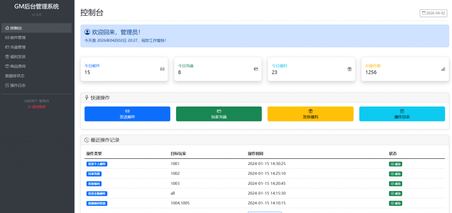452x213 pixels.
Task: Select 福利发放 from the sidebar
Action: click(x=18, y=57)
